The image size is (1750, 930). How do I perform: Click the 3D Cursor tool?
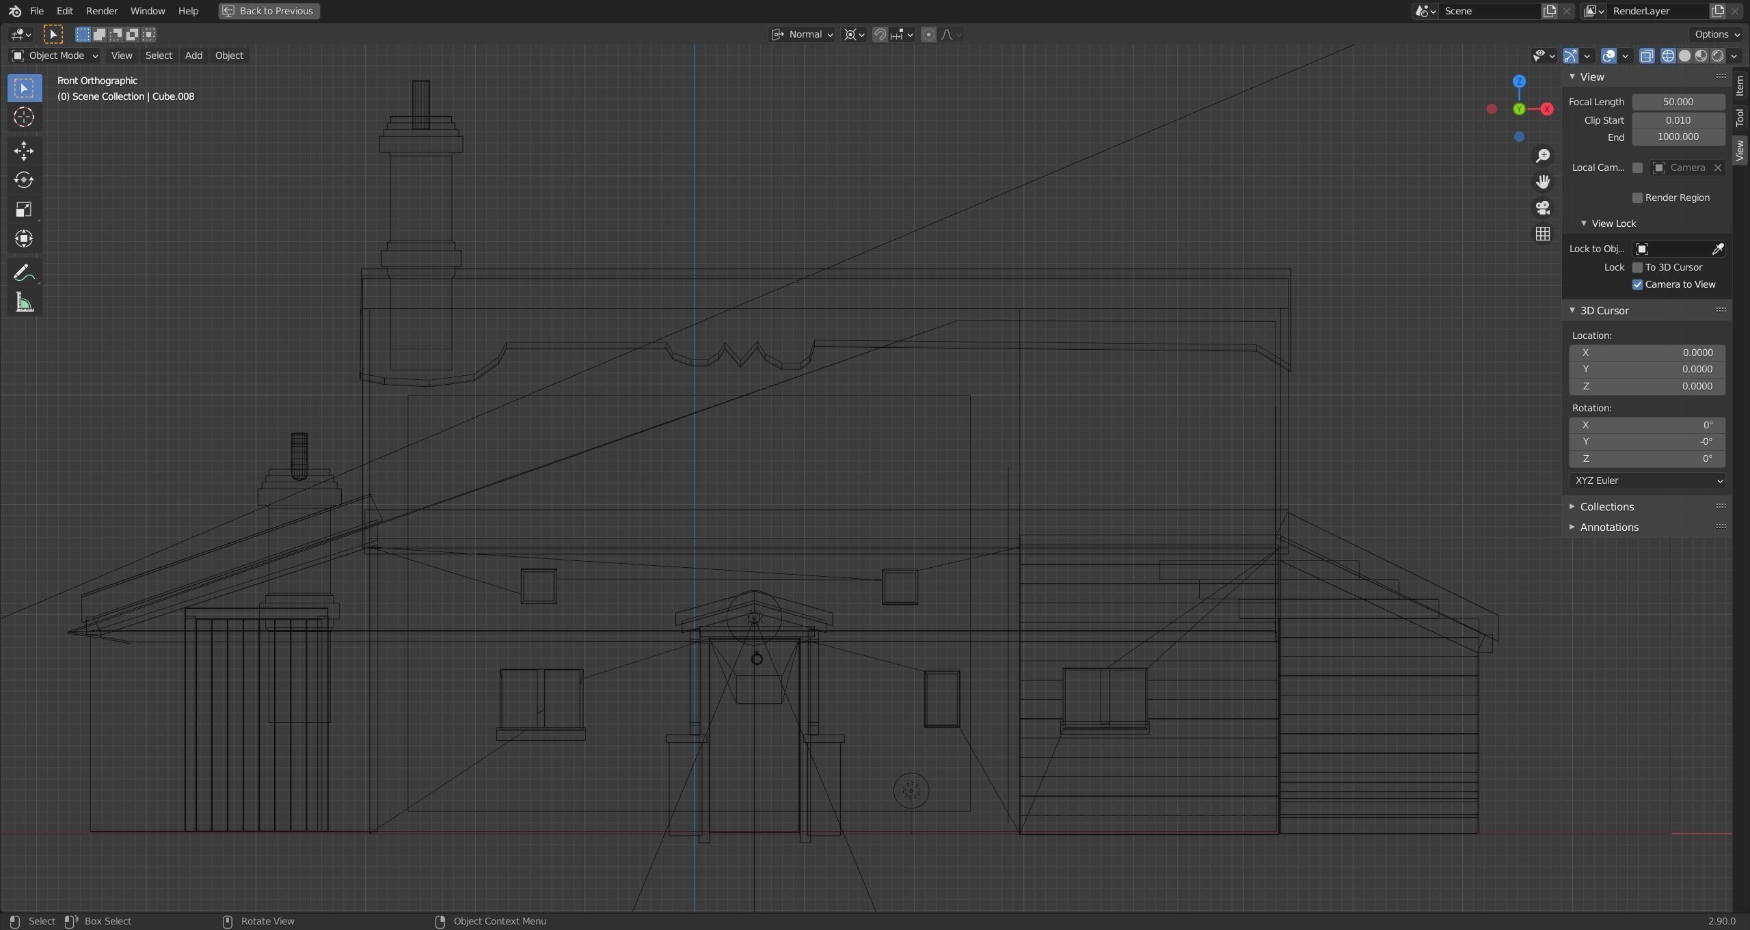click(24, 118)
